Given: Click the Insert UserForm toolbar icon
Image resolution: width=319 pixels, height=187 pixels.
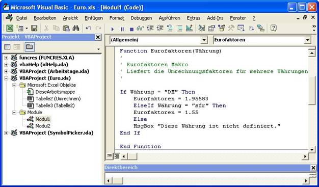Looking at the screenshot, I should click(20, 28).
